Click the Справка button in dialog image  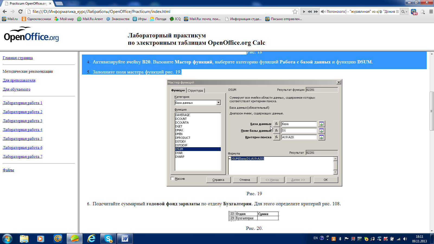click(x=218, y=180)
